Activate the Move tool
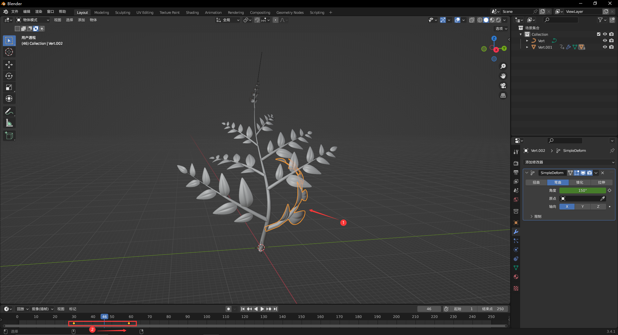 click(9, 65)
